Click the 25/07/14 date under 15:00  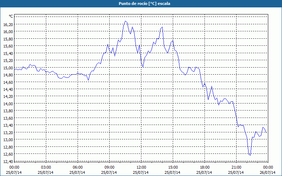172,172
